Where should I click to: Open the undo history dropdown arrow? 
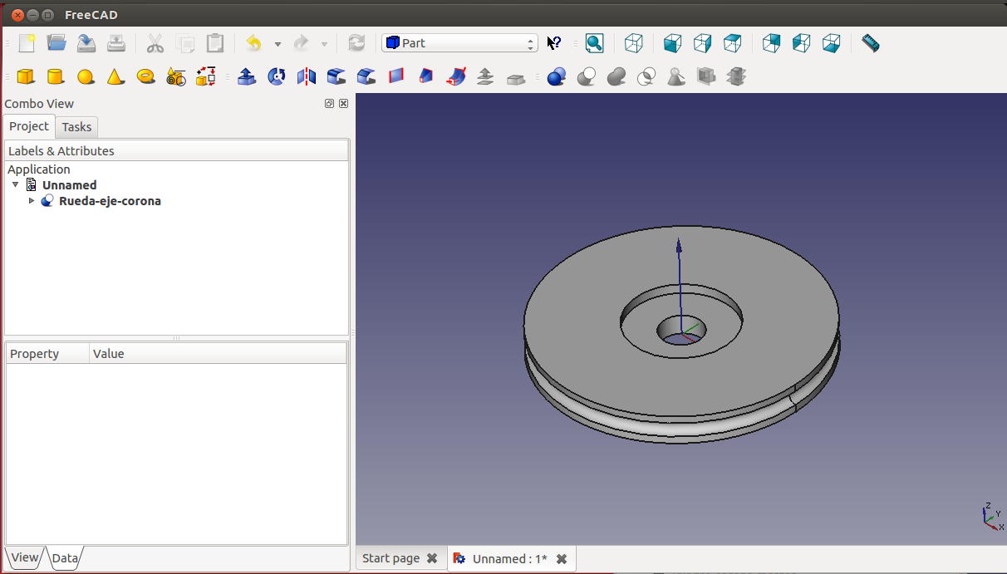click(278, 44)
